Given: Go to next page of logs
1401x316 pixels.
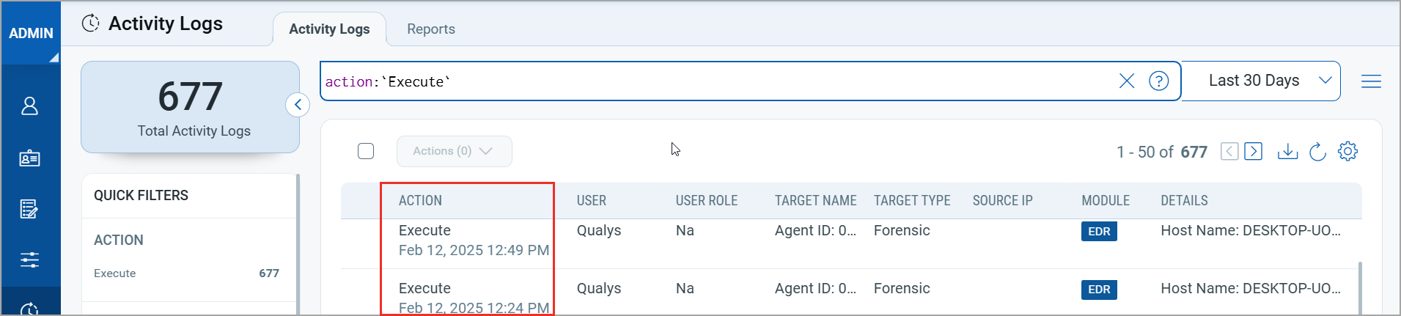Looking at the screenshot, I should pos(1254,152).
